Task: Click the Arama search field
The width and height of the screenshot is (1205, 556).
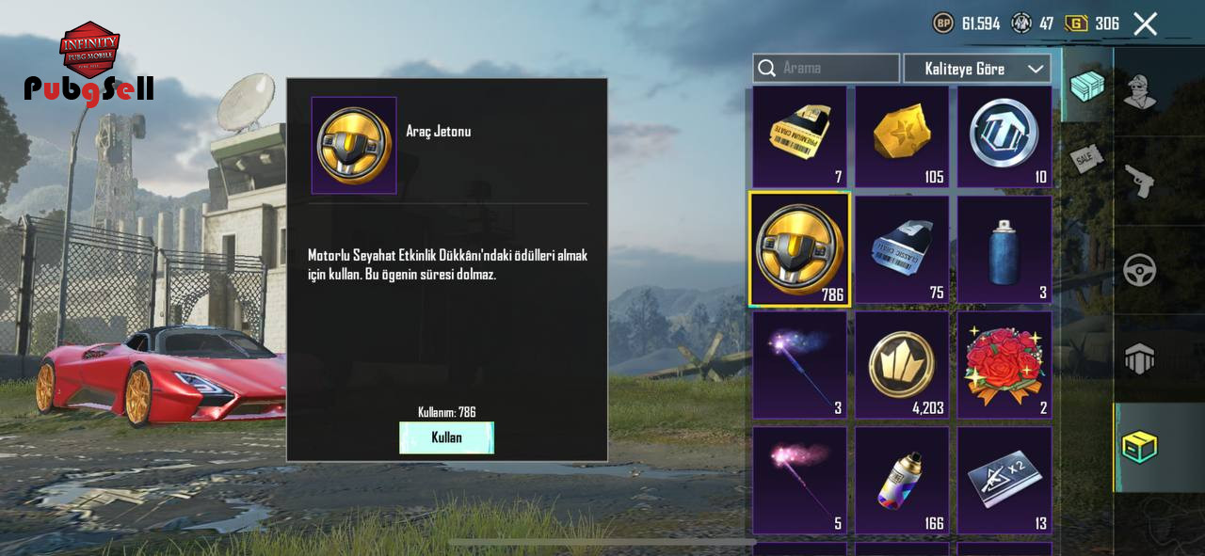Action: click(826, 68)
